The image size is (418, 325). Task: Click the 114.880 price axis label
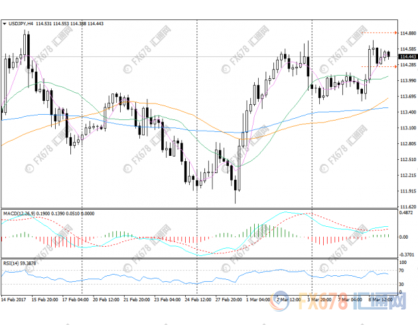(407, 32)
